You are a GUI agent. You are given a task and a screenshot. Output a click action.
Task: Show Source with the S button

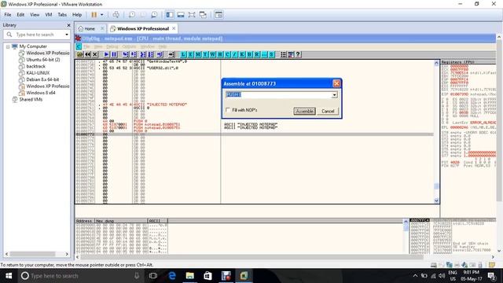coord(272,54)
